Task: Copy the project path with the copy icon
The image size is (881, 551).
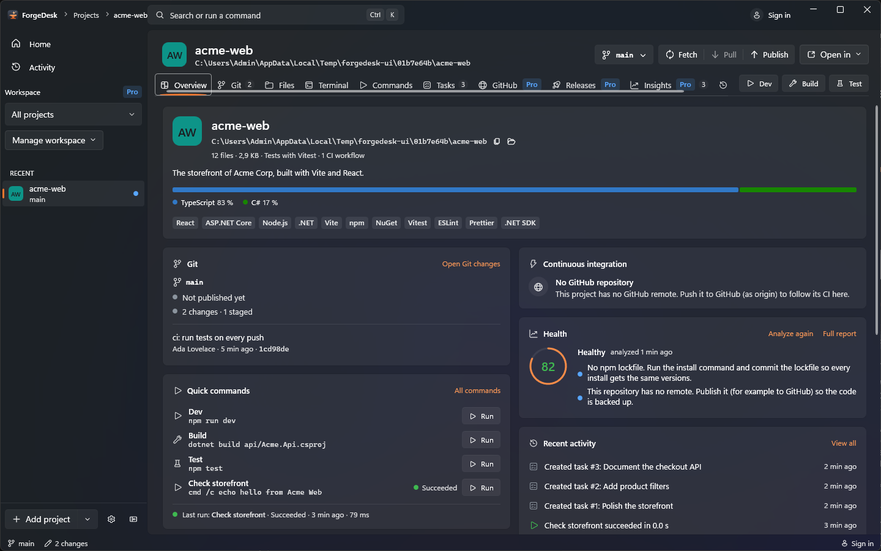Action: tap(497, 141)
